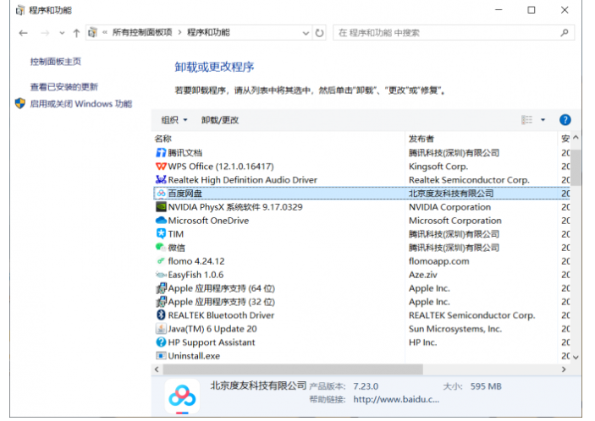Image resolution: width=595 pixels, height=421 pixels.
Task: Select the flomo 4.24.12 entry
Action: click(361, 261)
